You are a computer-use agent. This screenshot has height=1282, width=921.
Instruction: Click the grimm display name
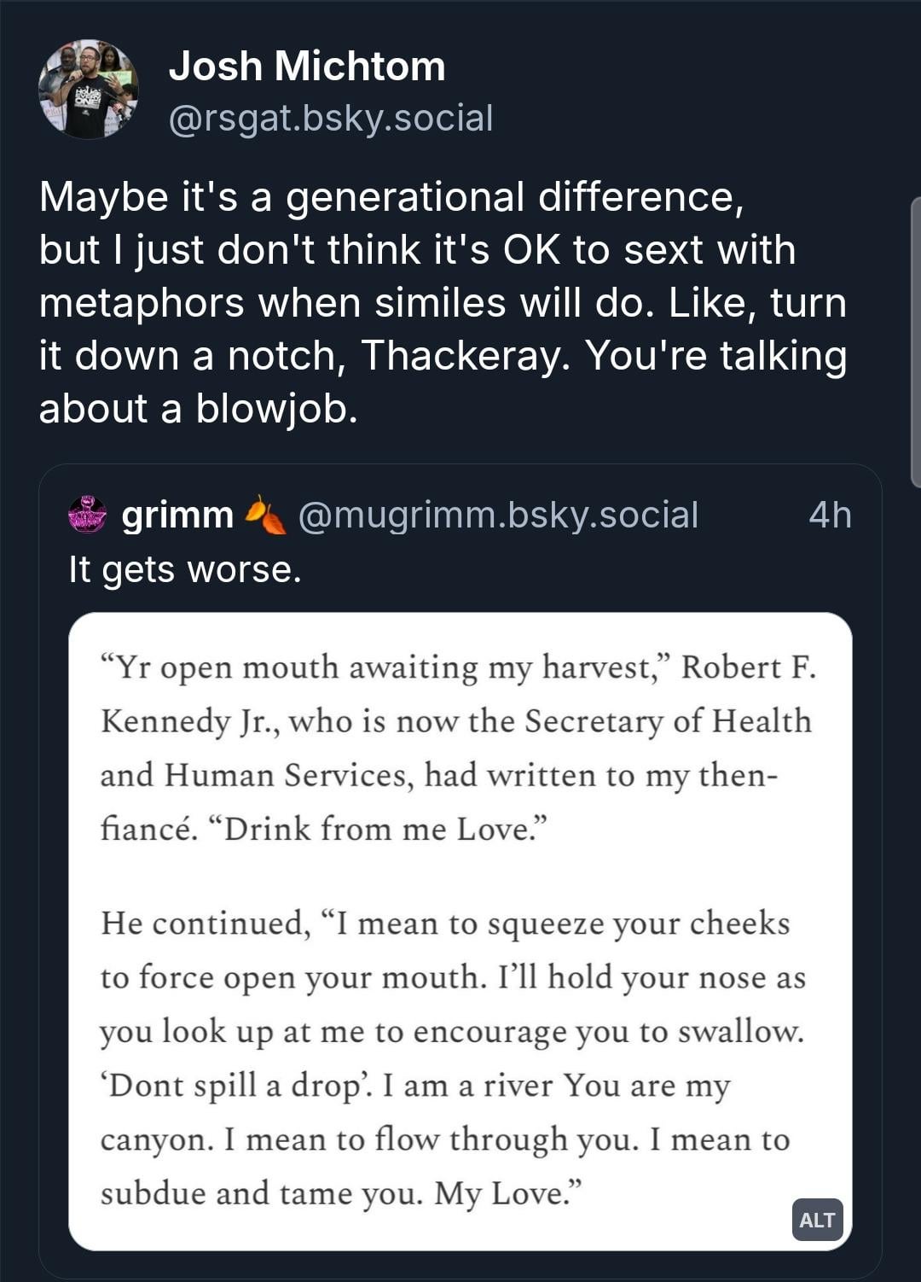[177, 515]
